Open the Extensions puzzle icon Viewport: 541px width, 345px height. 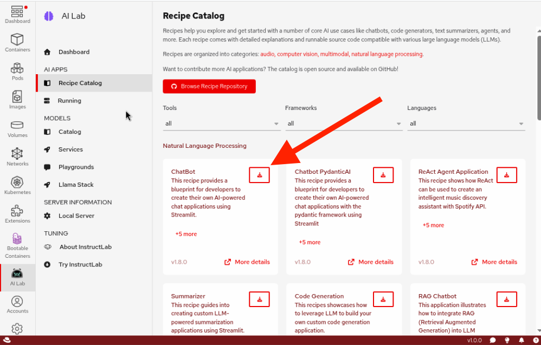point(17,213)
